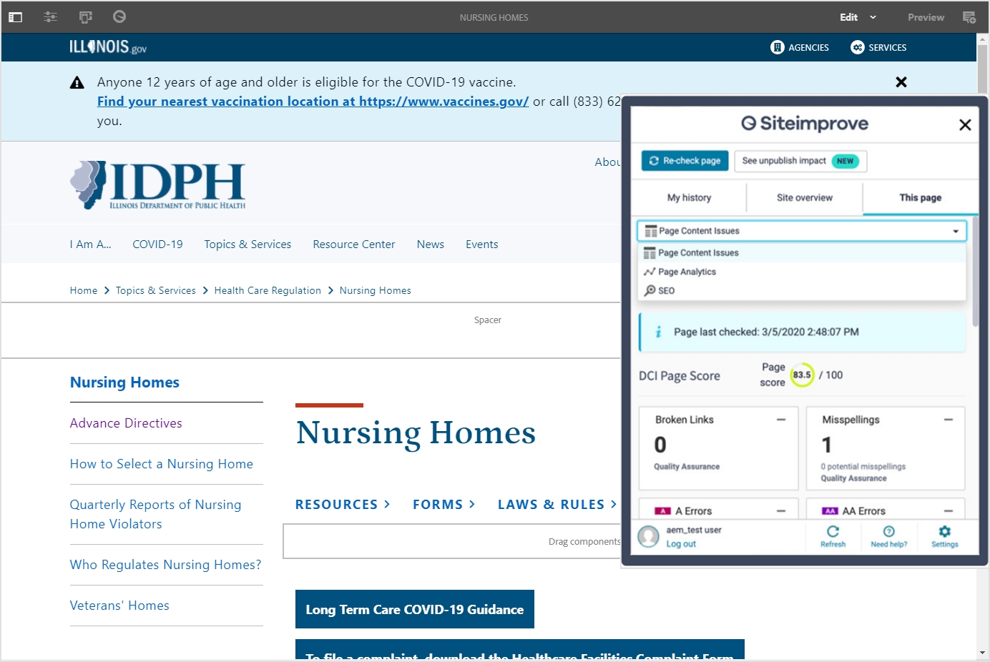Open the Veterans' Homes sidebar link

coord(119,606)
